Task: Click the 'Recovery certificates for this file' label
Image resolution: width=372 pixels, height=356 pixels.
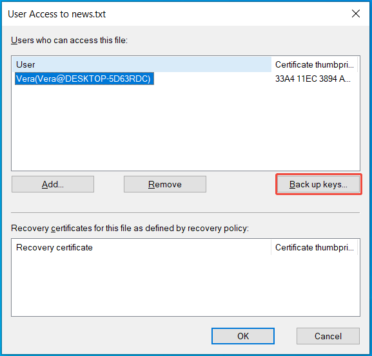Action: (130, 228)
